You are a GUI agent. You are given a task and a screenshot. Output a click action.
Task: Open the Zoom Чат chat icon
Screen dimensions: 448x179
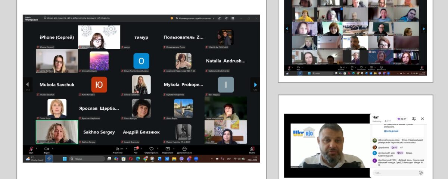click(x=136, y=149)
